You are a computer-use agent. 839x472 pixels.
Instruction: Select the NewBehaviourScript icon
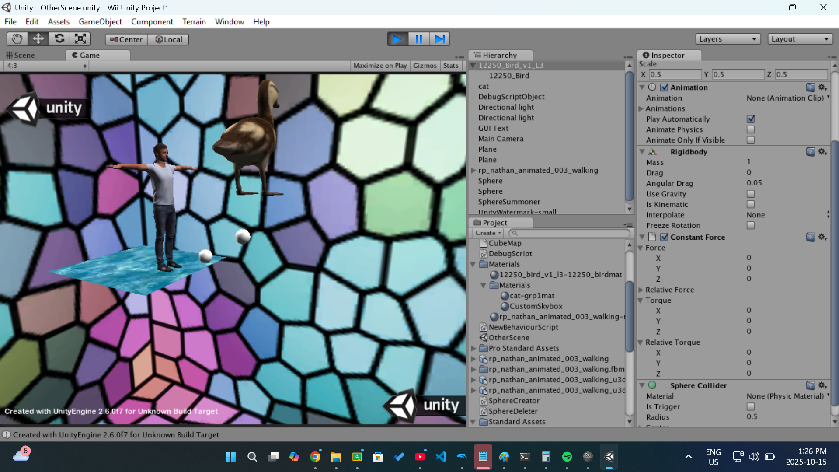pos(484,327)
